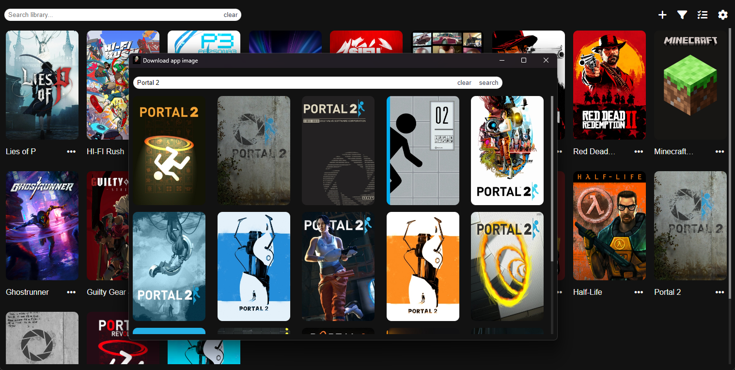Select the Wheatley collage Portal 2 cover
735x370 pixels.
click(x=507, y=150)
